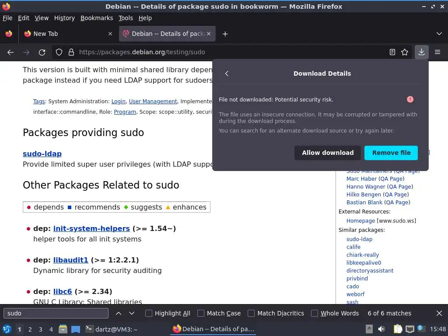The image size is (448, 336).
Task: Open the Bookmarks menu
Action: [97, 18]
